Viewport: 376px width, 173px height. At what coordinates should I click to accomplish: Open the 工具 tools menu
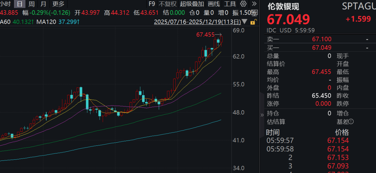(230, 4)
